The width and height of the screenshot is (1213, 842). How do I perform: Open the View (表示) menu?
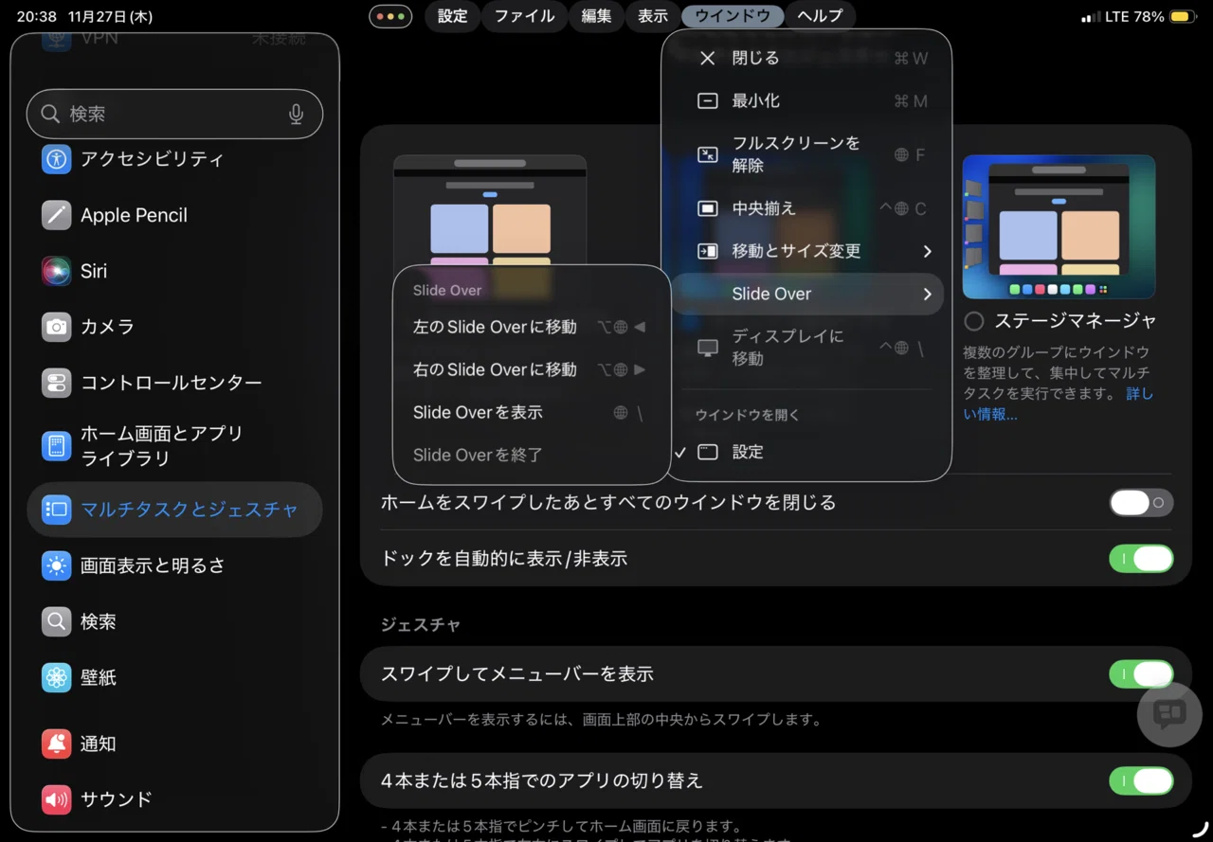pos(653,16)
